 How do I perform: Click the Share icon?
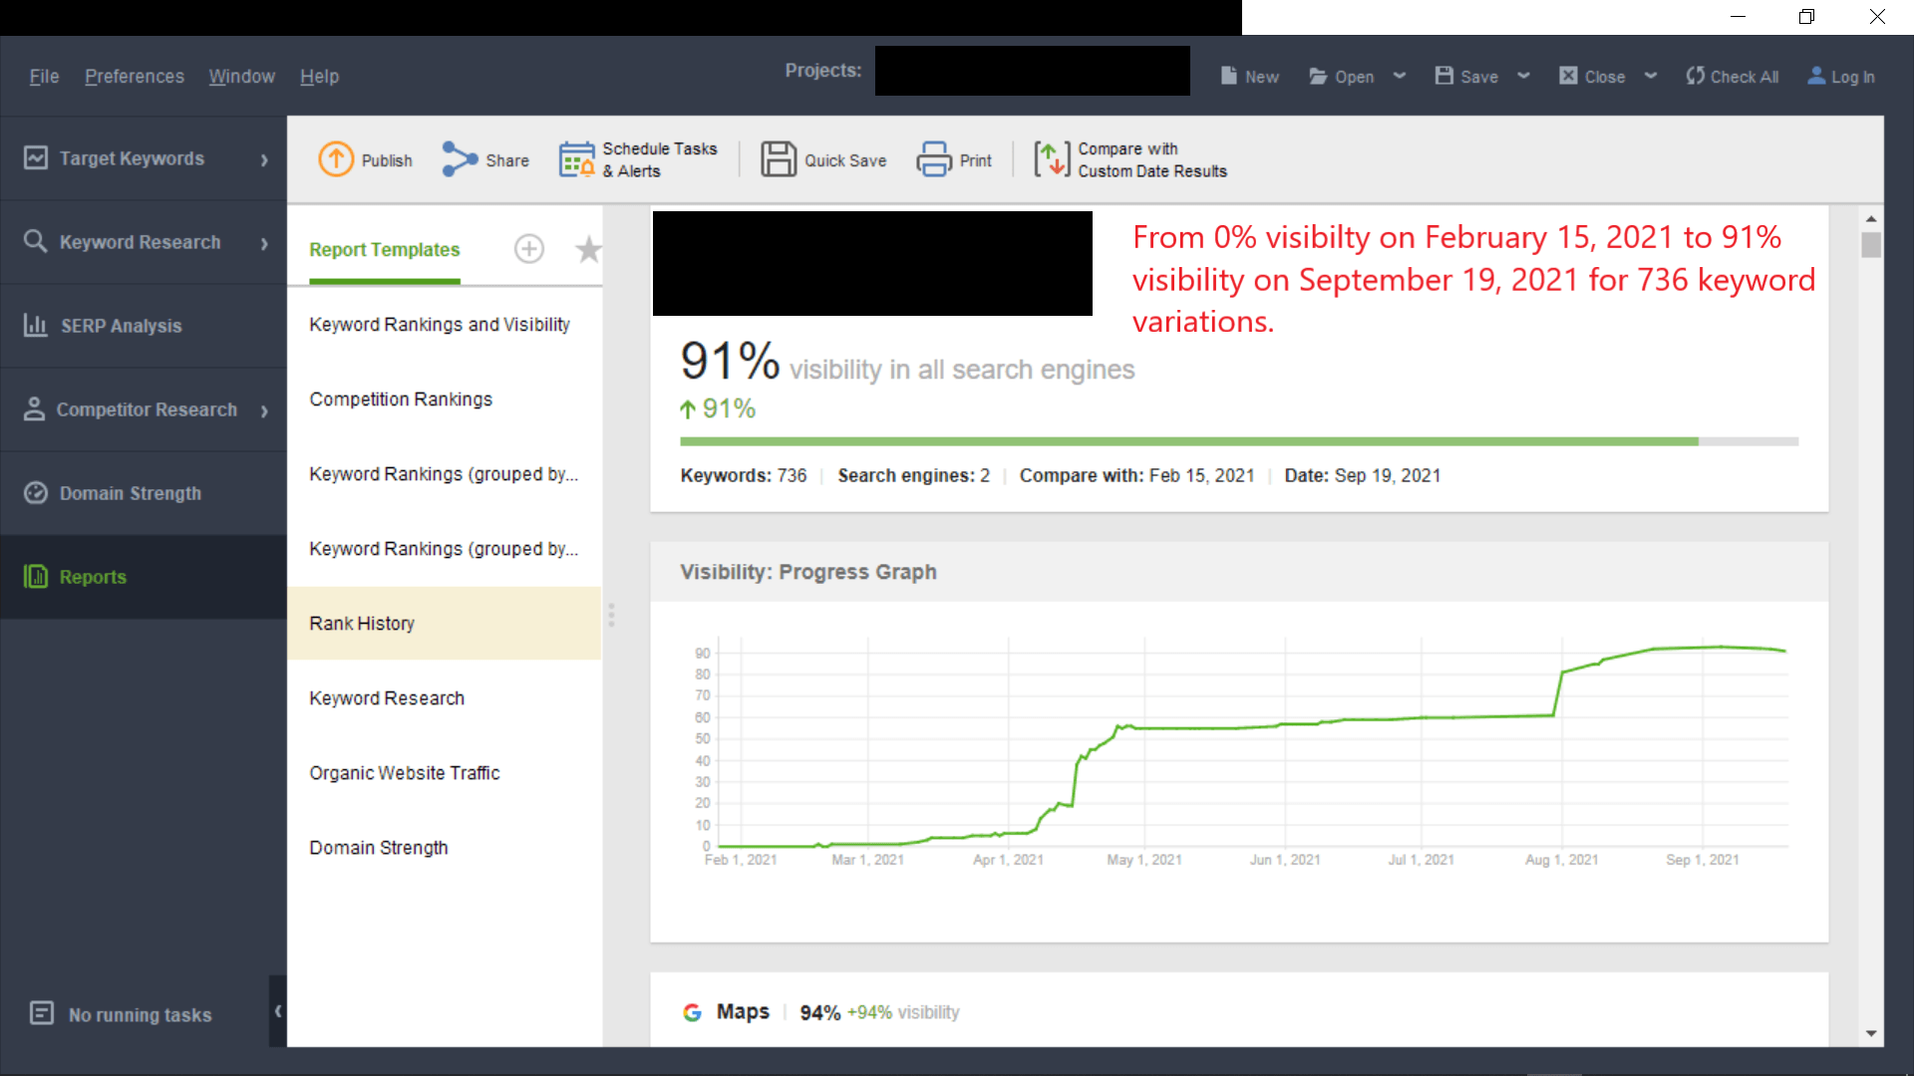tap(460, 159)
